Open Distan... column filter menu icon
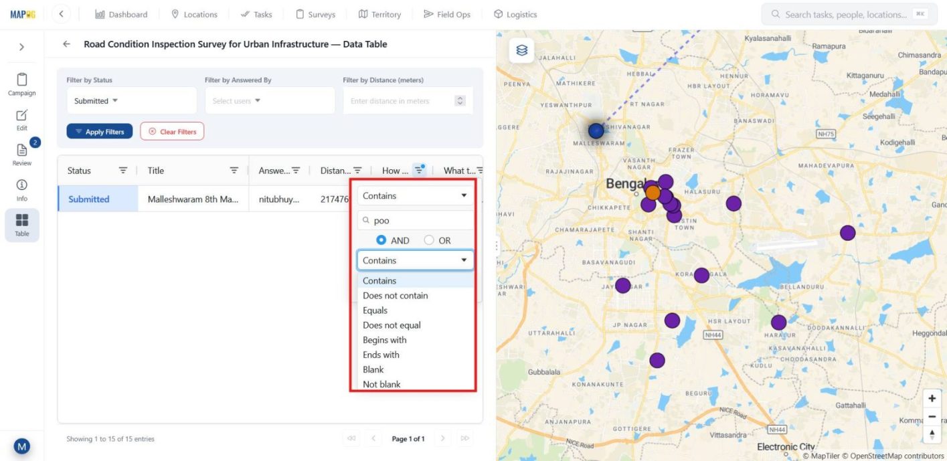This screenshot has height=461, width=947. 357,171
